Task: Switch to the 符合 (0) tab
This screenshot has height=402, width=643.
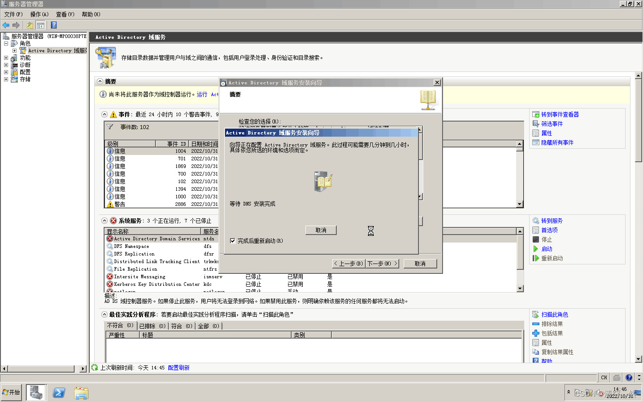Action: pyautogui.click(x=182, y=326)
